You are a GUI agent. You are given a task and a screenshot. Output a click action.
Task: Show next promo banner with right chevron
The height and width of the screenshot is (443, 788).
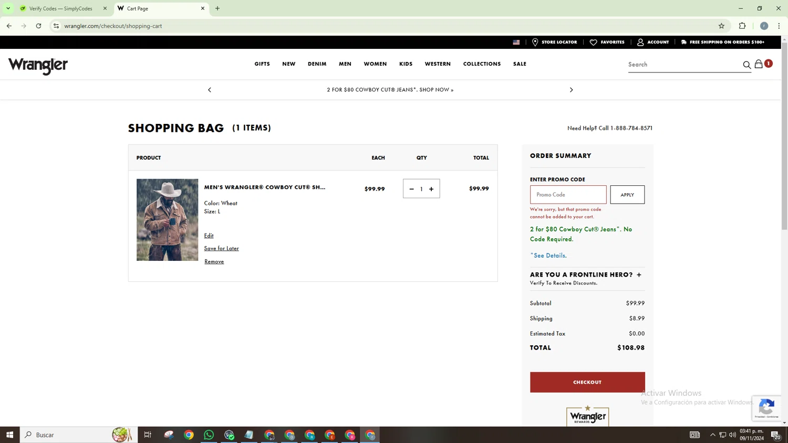click(572, 90)
